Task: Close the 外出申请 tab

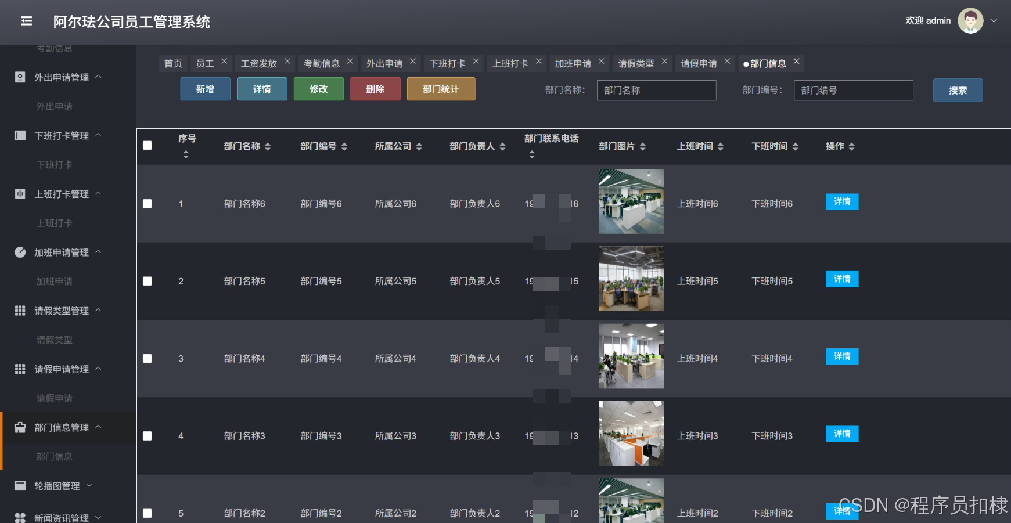Action: tap(413, 61)
